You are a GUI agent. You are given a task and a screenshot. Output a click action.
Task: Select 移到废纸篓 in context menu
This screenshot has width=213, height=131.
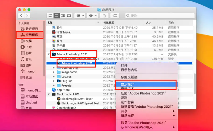point(129,77)
